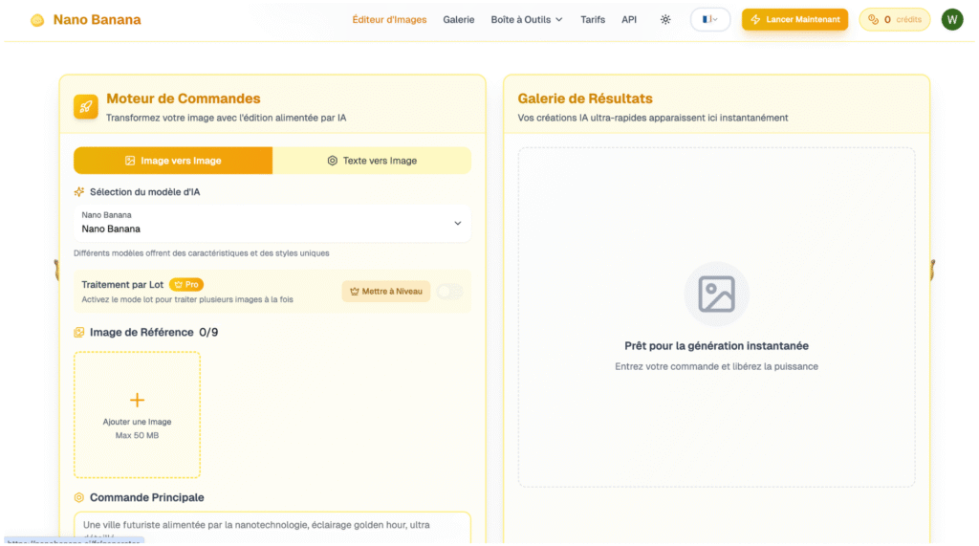The width and height of the screenshot is (979, 546).
Task: Open the Nano Banana model dropdown
Action: 272,223
